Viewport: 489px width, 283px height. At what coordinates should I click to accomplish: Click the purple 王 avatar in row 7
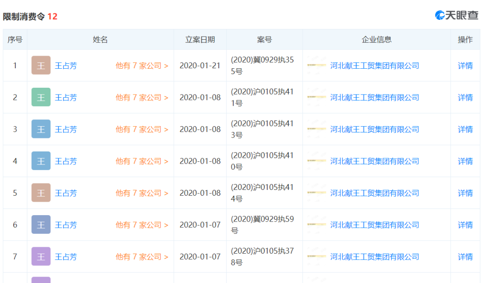(41, 257)
